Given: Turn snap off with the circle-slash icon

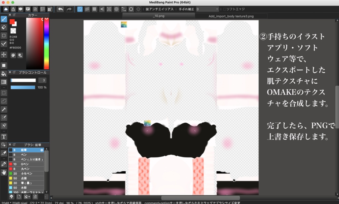Looking at the screenshot, I should [80, 9].
